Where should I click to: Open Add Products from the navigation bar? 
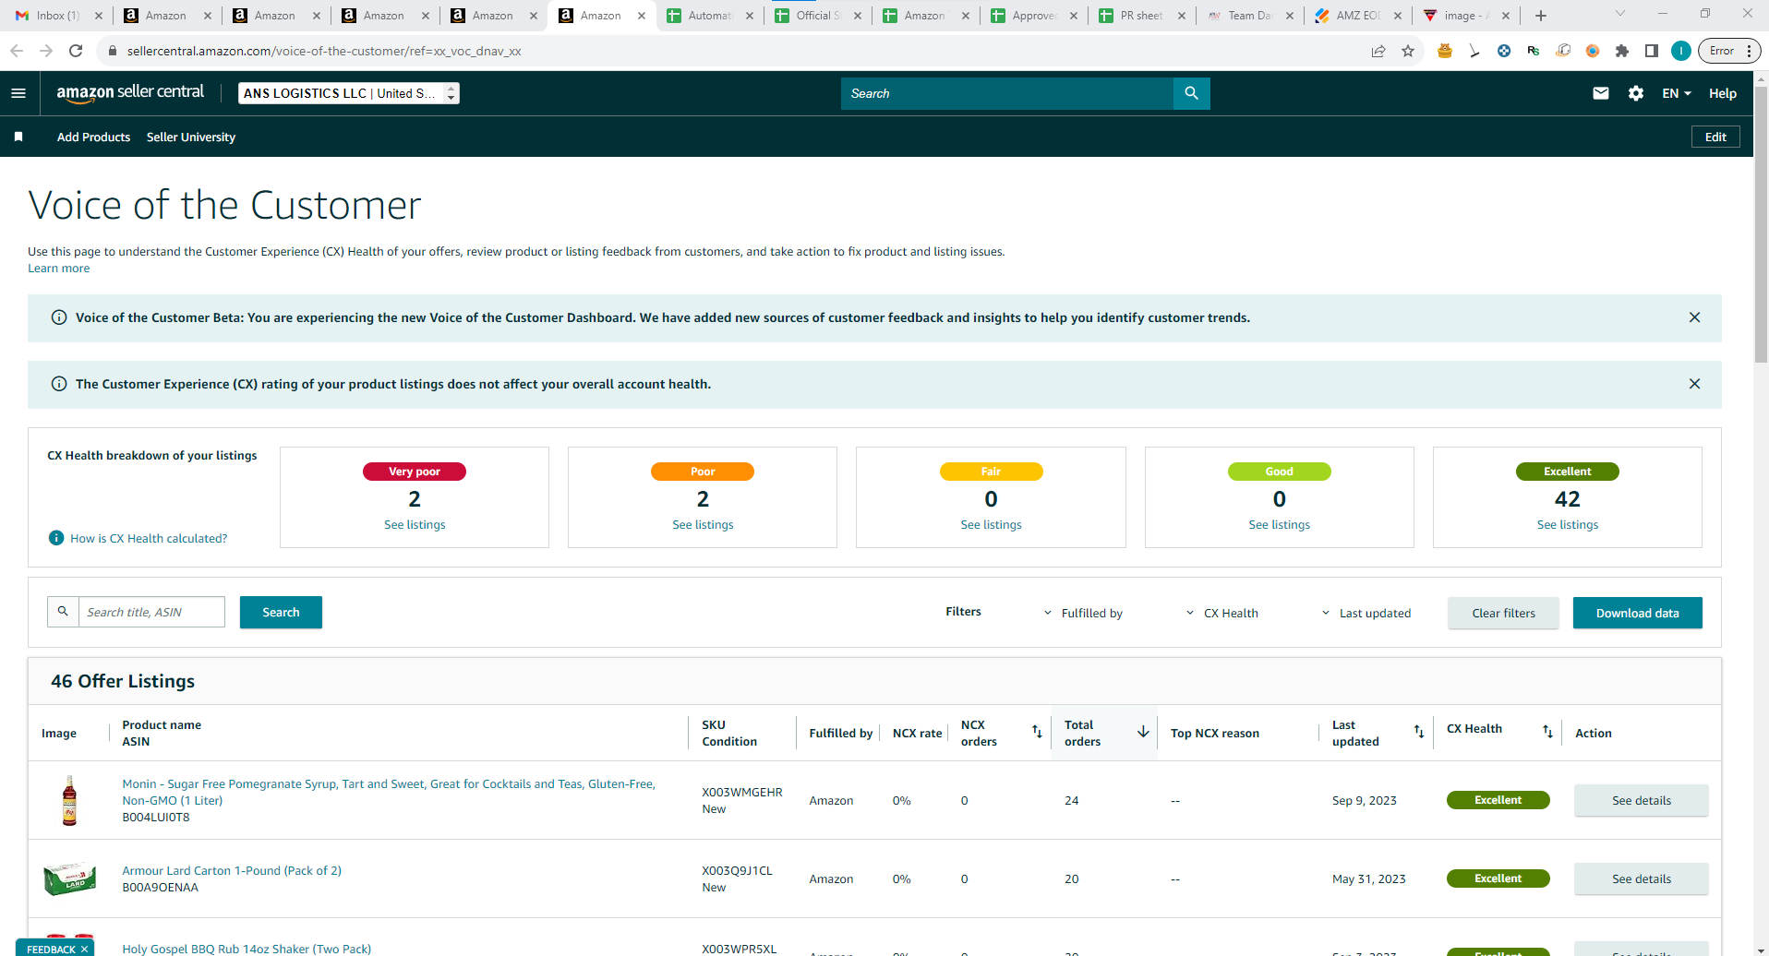[93, 137]
